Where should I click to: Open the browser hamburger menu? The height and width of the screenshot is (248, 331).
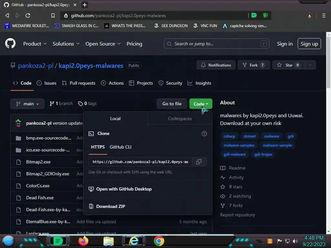324,15
